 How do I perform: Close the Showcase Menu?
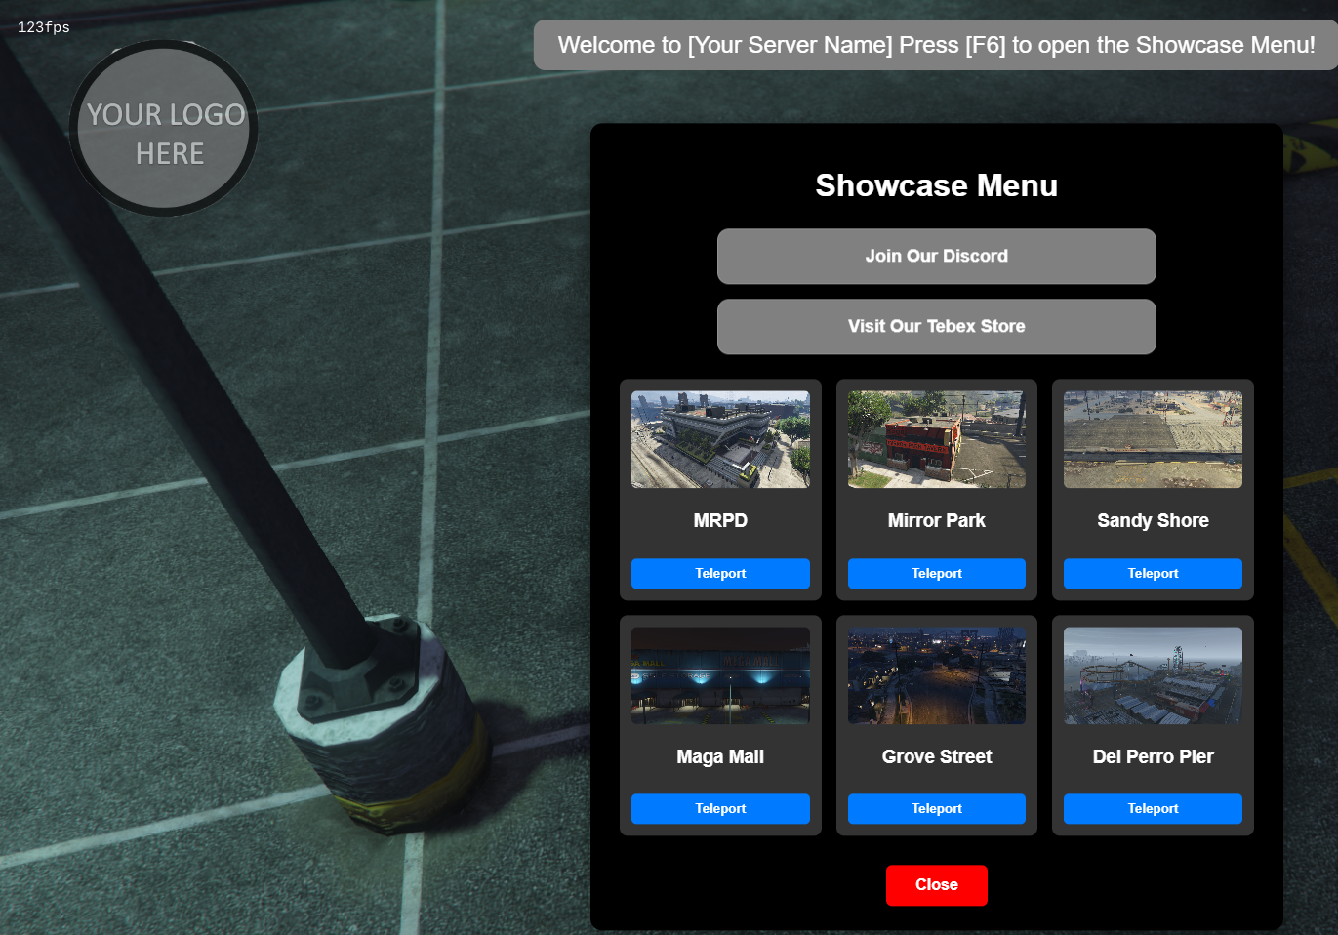pyautogui.click(x=936, y=884)
